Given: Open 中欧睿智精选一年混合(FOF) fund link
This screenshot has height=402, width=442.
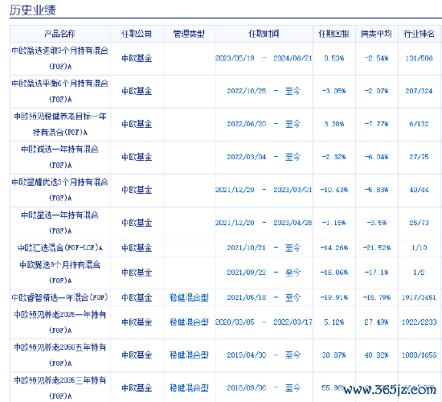Looking at the screenshot, I should [x=60, y=297].
